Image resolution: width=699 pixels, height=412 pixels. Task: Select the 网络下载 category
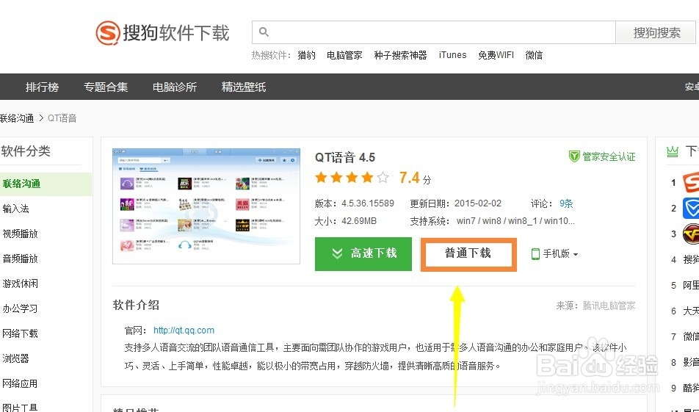pos(21,333)
